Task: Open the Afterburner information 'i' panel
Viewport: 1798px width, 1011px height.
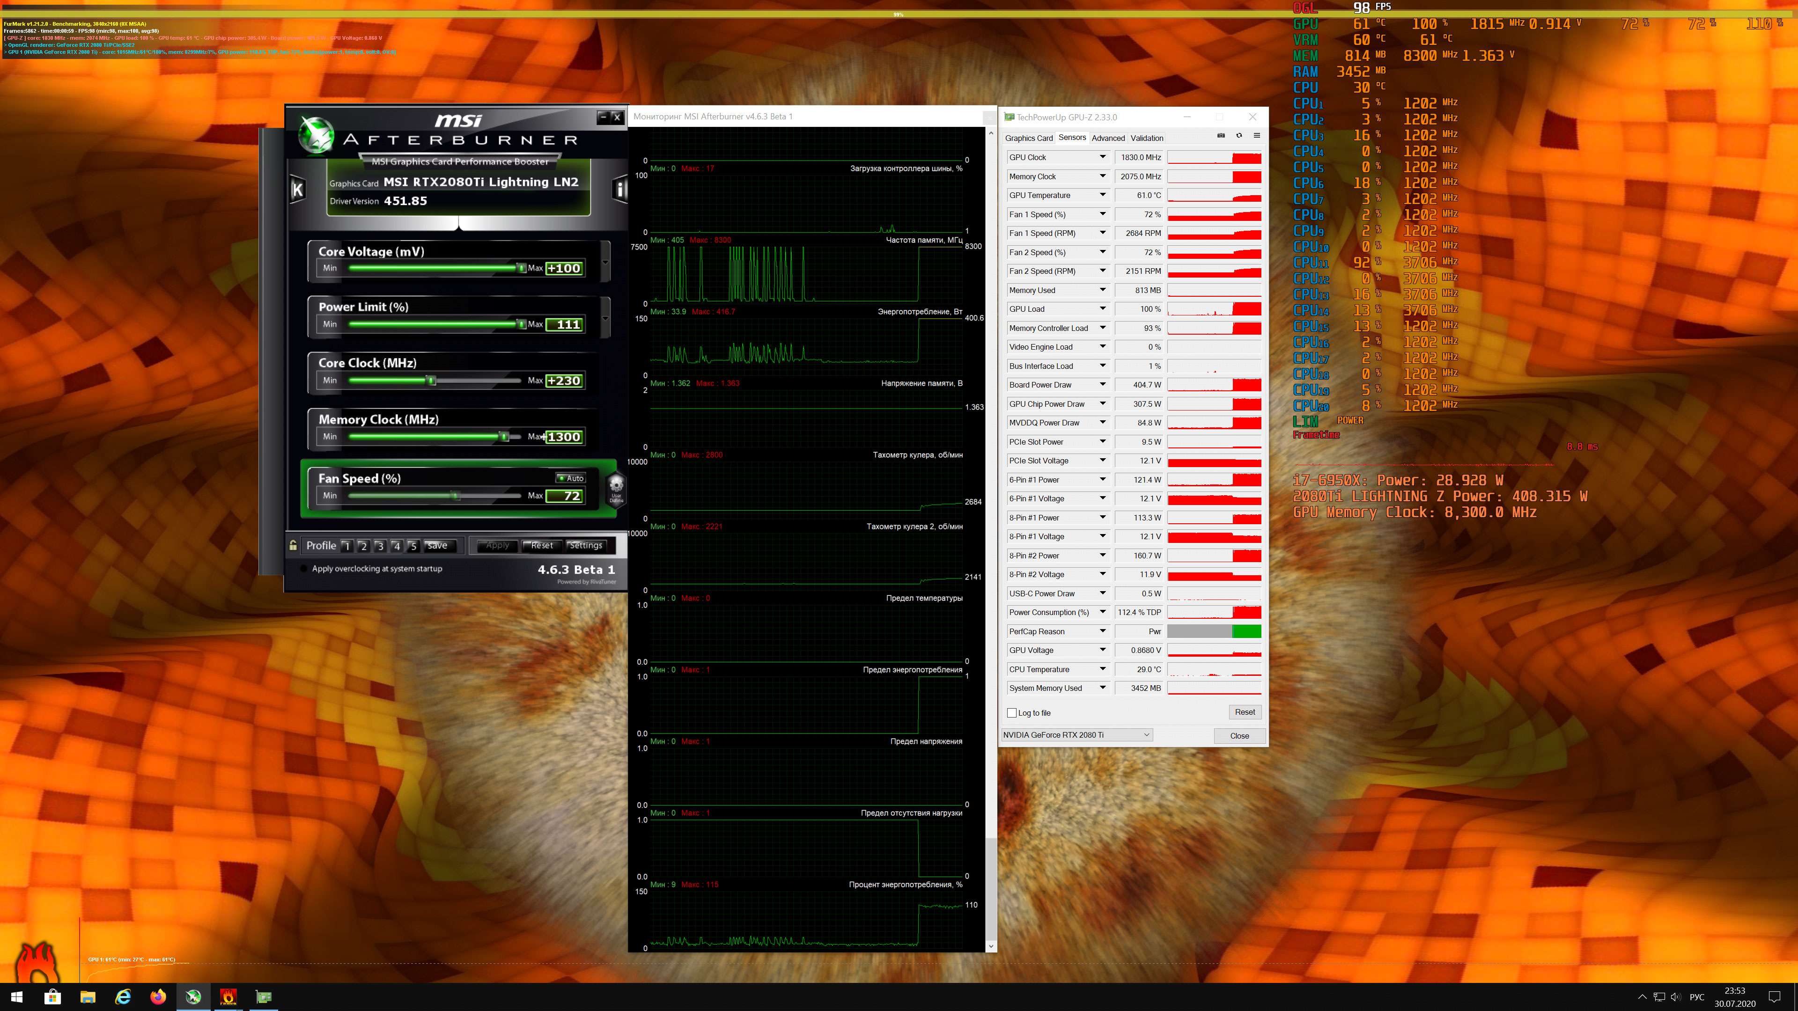Action: point(619,189)
